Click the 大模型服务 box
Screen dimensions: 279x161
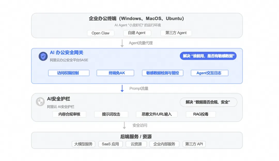[x=83, y=144]
